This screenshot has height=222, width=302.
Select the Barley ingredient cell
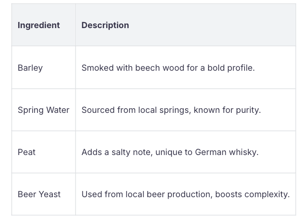click(30, 68)
